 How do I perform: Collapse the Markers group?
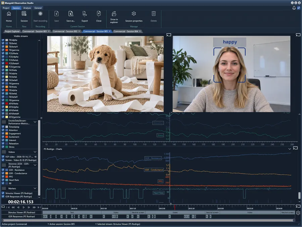click(x=35, y=188)
